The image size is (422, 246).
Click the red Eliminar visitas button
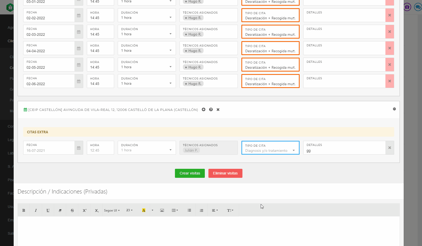pos(225,173)
